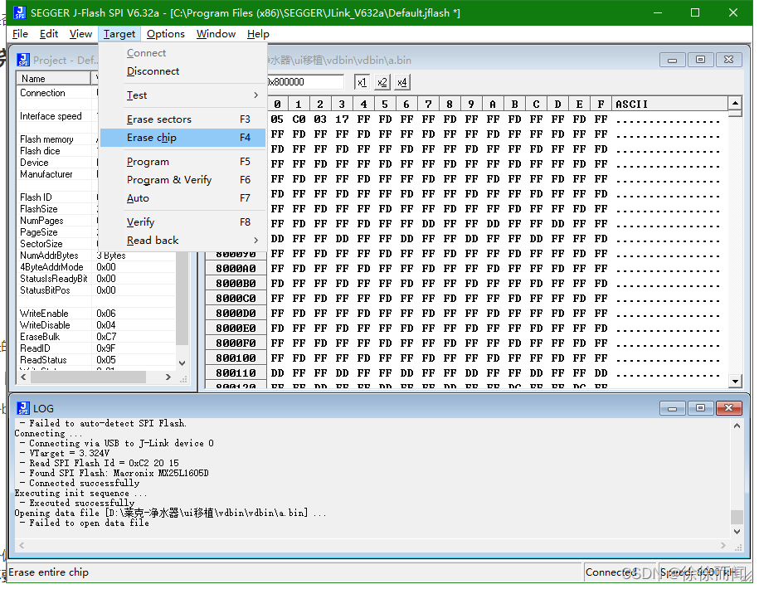Screen dimensions: 759x589
Task: Close the data file a.bin window
Action: pyautogui.click(x=728, y=60)
